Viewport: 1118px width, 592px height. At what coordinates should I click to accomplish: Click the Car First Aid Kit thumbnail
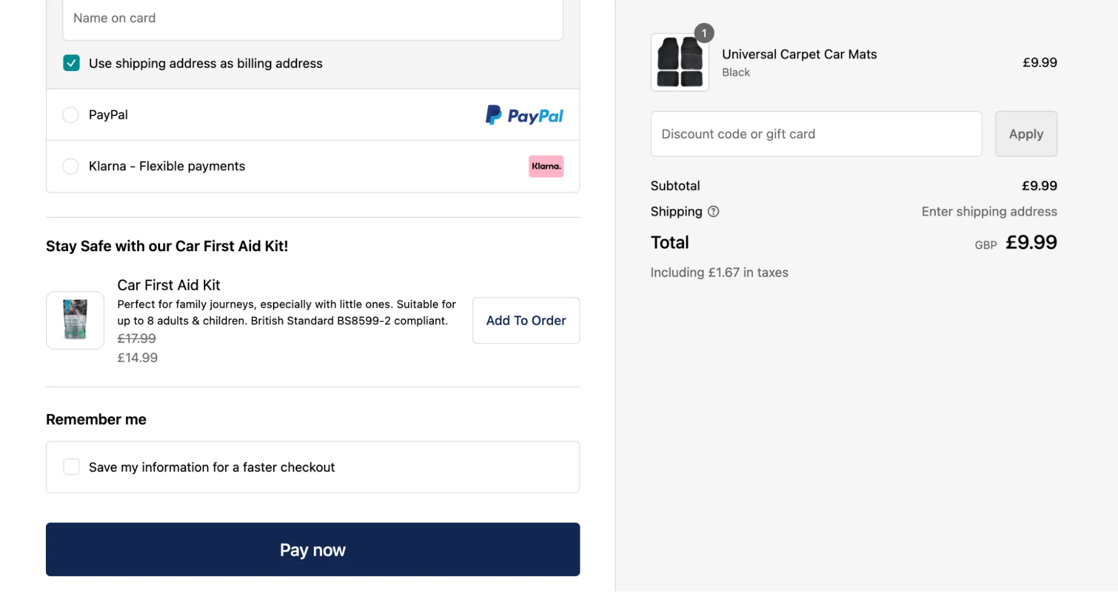[x=75, y=320]
